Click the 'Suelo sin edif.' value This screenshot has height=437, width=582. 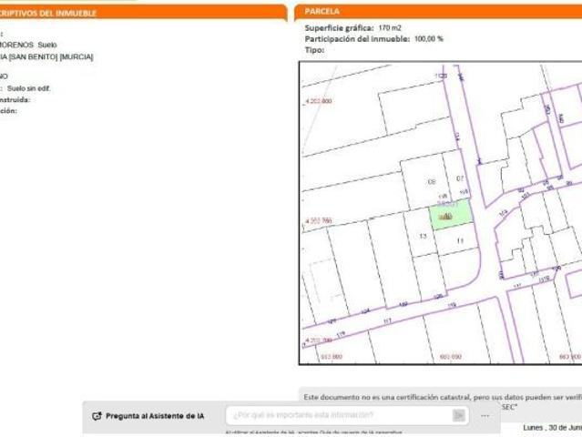(x=28, y=88)
